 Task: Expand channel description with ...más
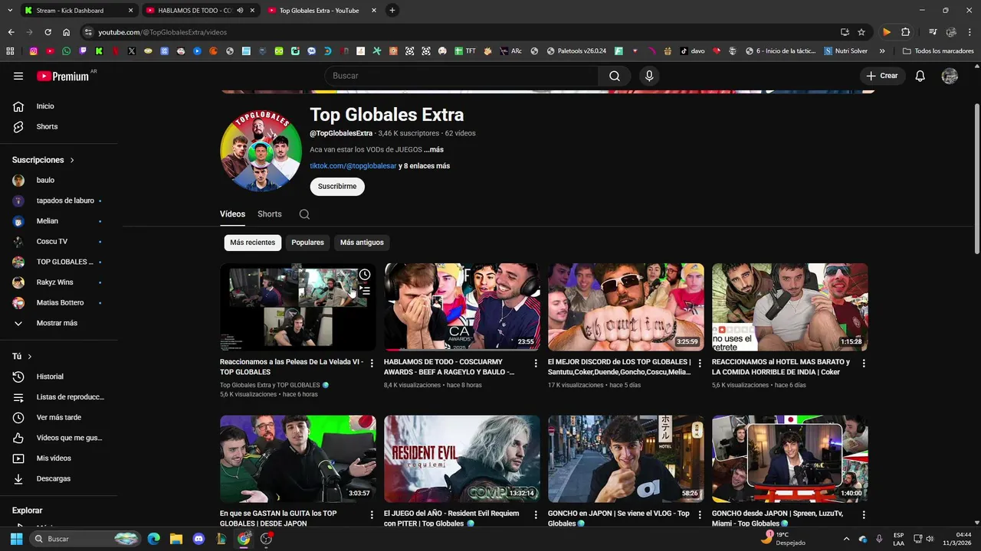(434, 149)
